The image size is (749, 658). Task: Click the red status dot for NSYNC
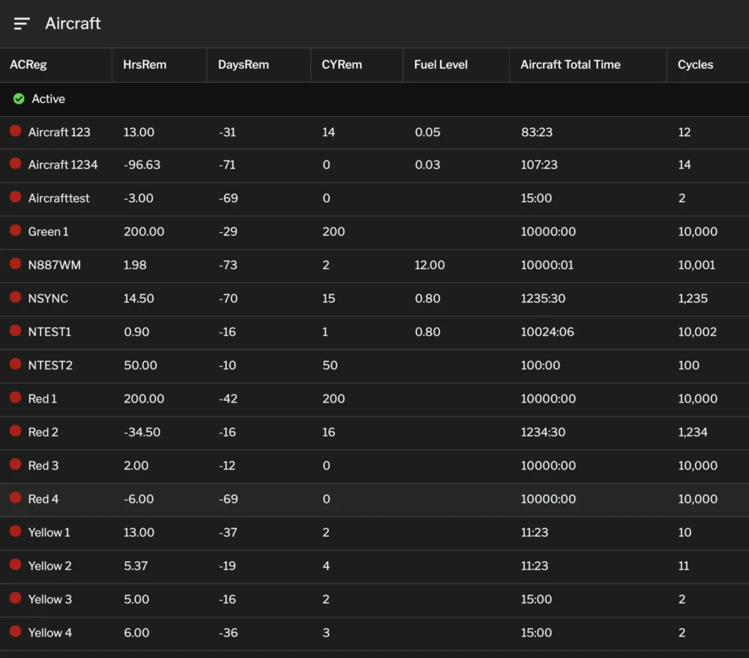point(16,297)
